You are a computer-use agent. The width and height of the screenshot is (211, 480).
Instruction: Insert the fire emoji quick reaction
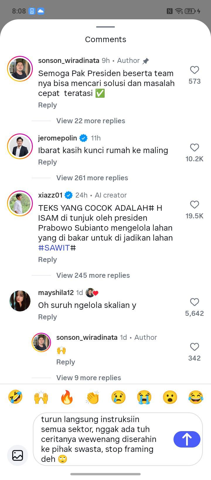[67, 398]
